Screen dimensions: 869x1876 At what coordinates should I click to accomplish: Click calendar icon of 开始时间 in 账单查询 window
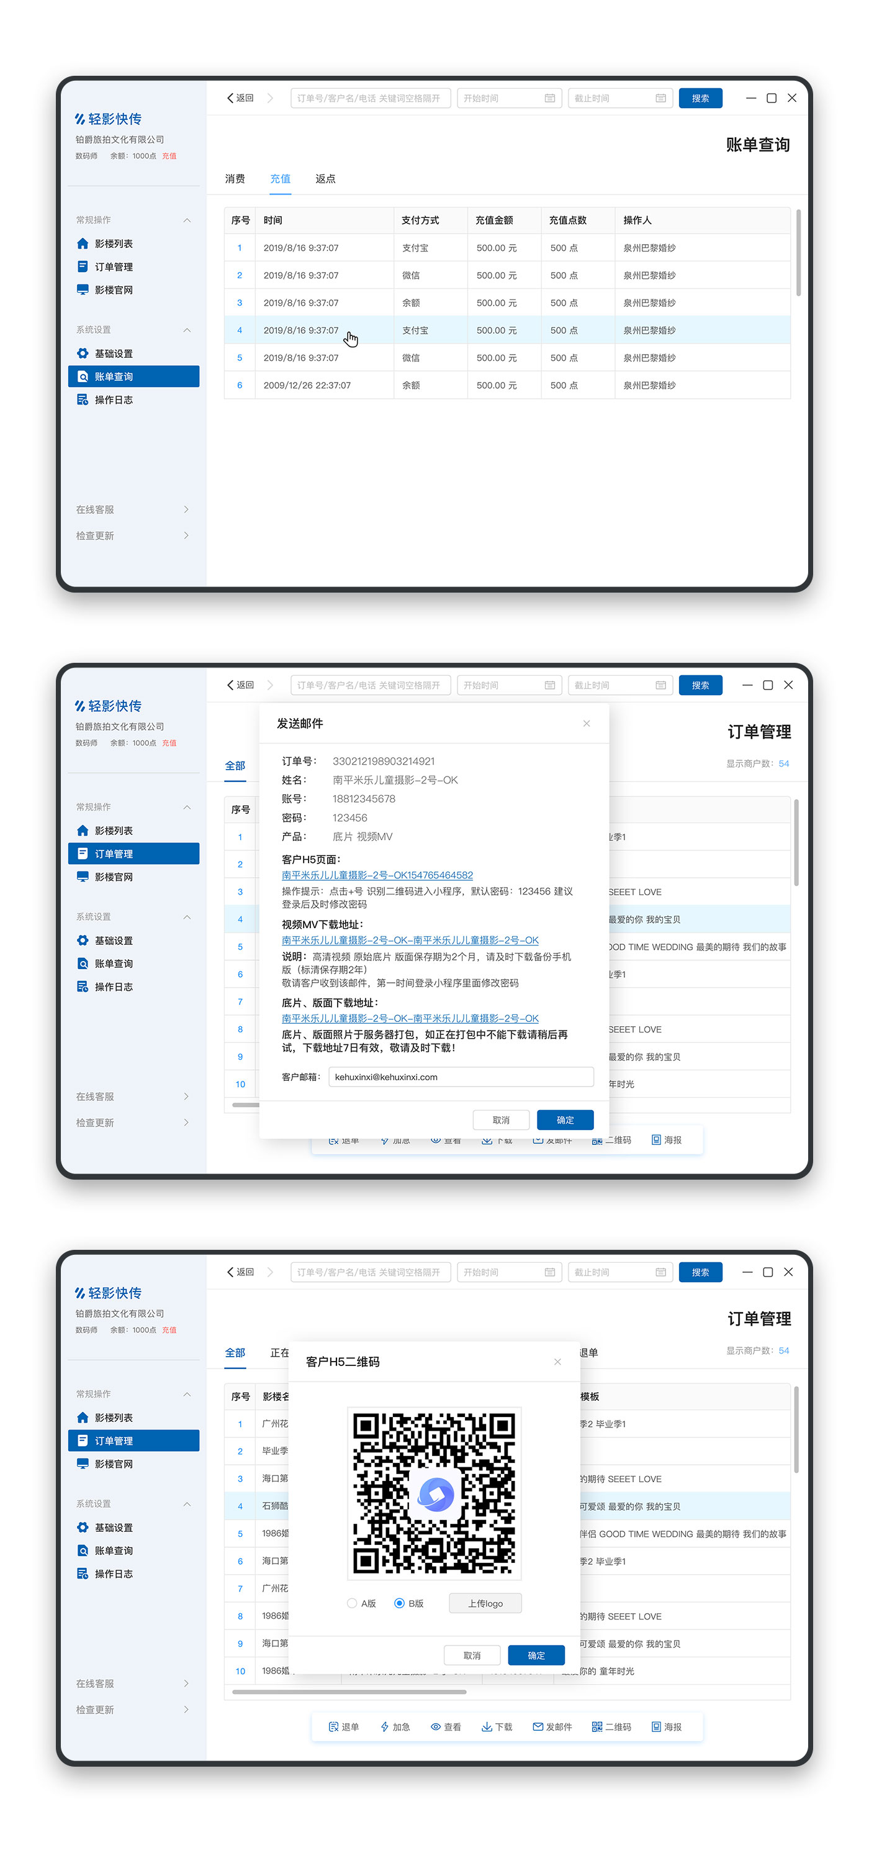[549, 98]
